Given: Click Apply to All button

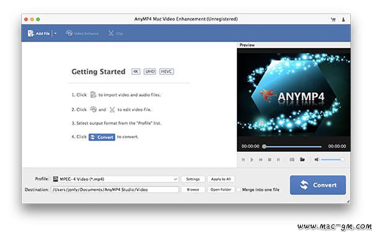Looking at the screenshot, I should point(221,179).
